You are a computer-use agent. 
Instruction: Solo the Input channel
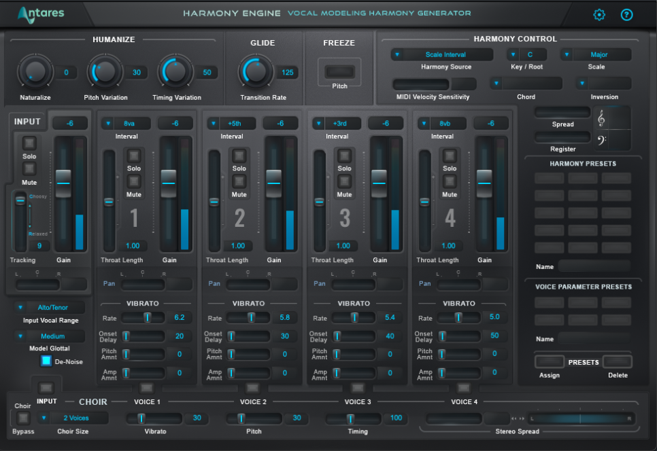click(x=29, y=143)
